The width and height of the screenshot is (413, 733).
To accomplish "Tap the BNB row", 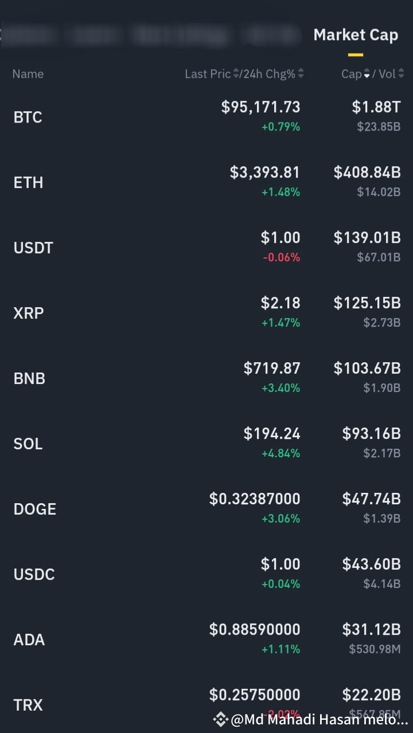I will pyautogui.click(x=206, y=378).
